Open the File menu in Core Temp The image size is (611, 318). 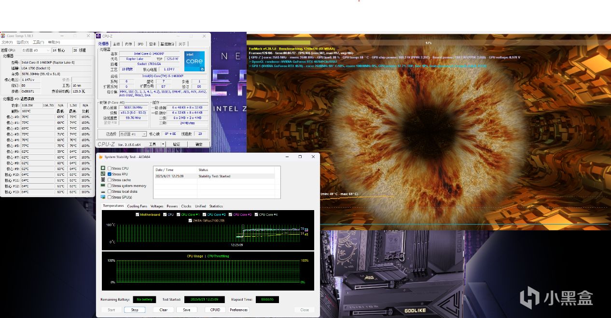[7, 42]
